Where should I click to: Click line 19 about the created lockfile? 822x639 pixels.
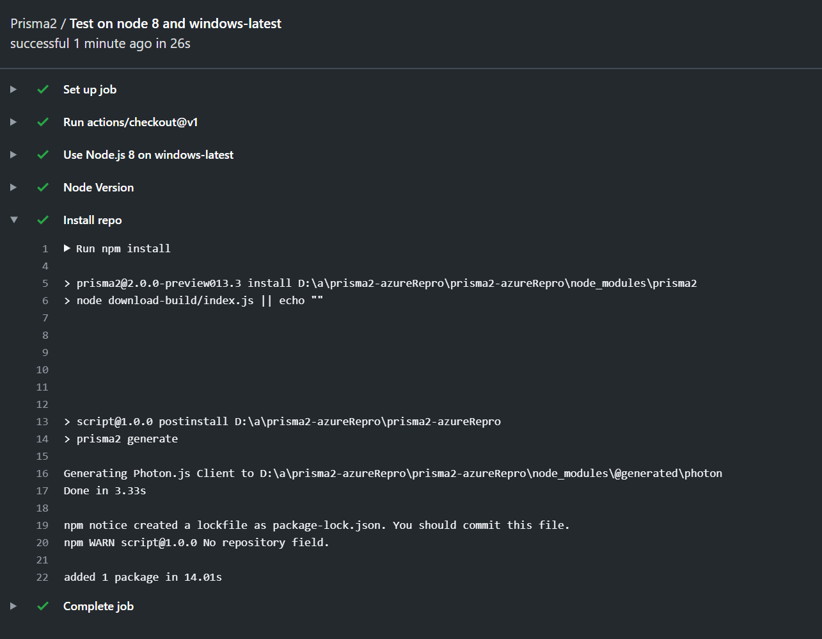pyautogui.click(x=315, y=525)
